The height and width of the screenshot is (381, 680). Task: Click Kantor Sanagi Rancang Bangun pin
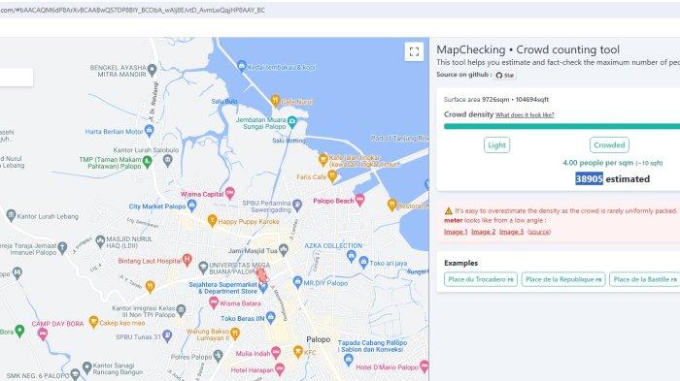click(x=86, y=368)
